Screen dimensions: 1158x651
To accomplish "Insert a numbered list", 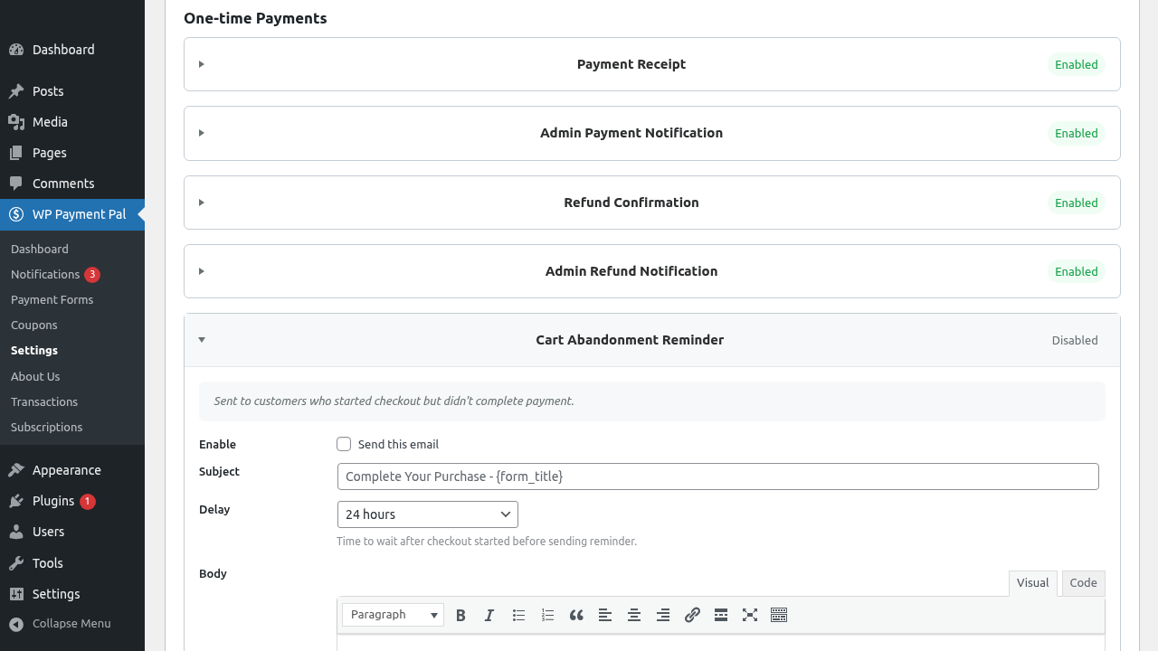I will click(x=547, y=615).
